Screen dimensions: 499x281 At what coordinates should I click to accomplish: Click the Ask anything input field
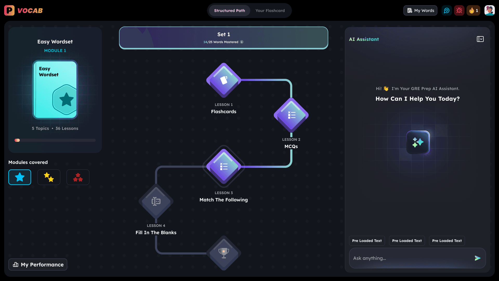tap(411, 258)
